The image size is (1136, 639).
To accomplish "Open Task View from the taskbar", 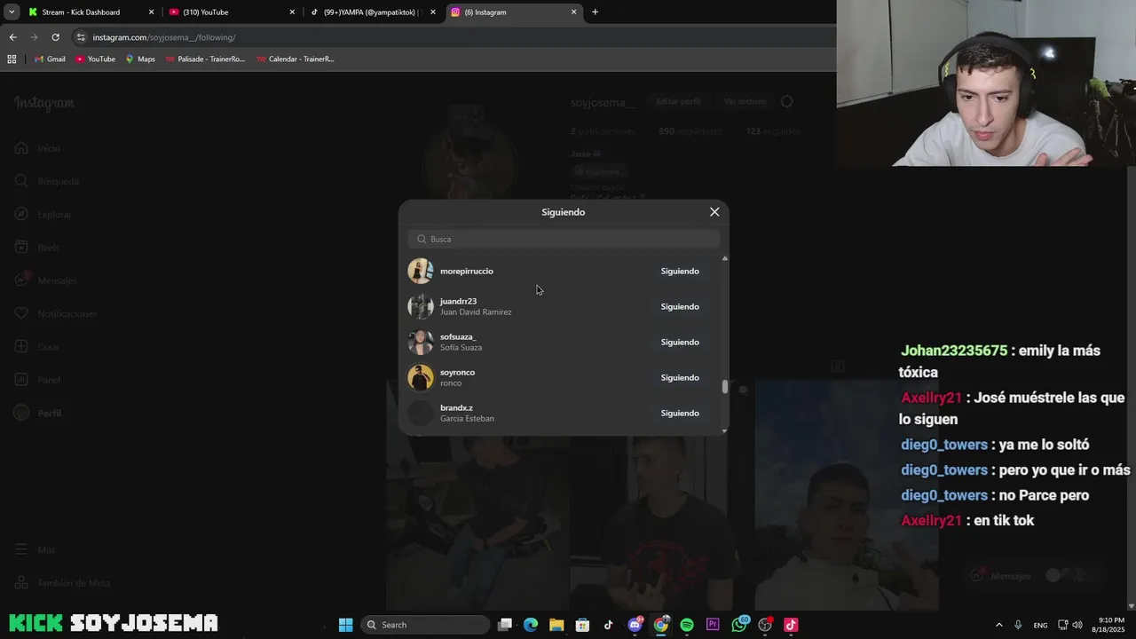I will [x=504, y=625].
